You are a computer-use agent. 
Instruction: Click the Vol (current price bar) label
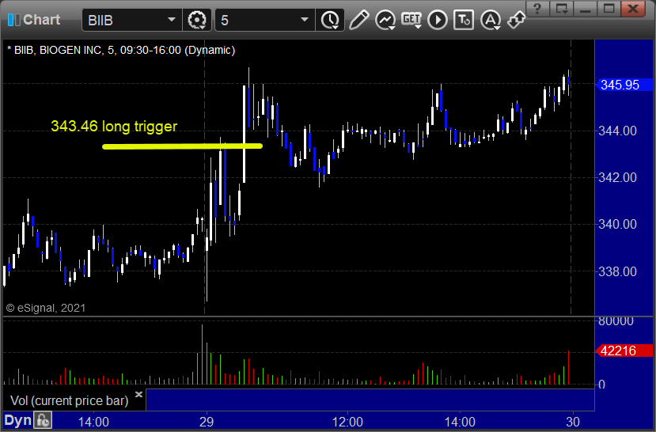point(69,400)
